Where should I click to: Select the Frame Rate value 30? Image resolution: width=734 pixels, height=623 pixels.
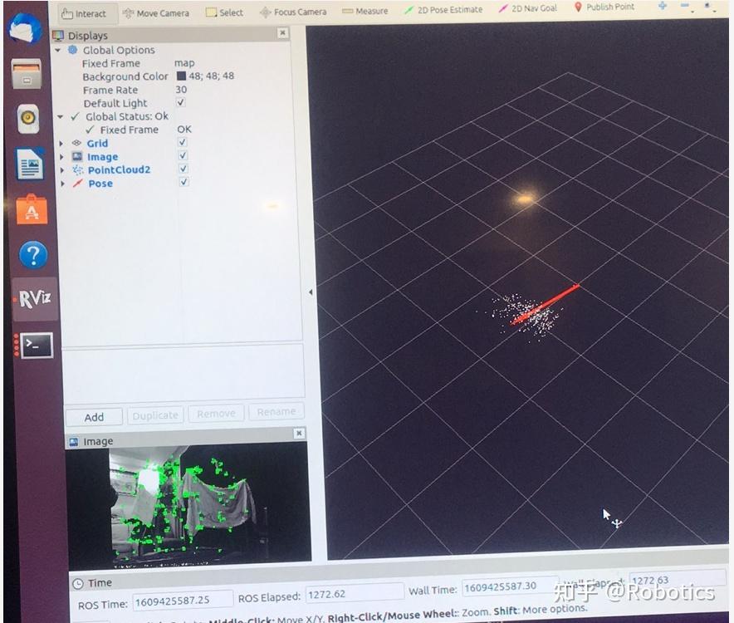181,89
